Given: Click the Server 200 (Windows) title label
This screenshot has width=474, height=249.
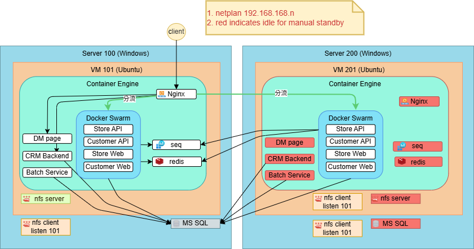Looking at the screenshot, I should pos(357,54).
